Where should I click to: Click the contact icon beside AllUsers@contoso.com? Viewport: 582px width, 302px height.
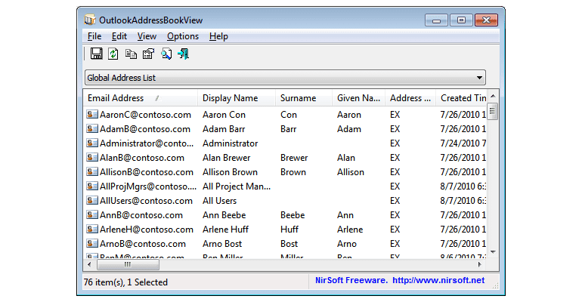[92, 201]
